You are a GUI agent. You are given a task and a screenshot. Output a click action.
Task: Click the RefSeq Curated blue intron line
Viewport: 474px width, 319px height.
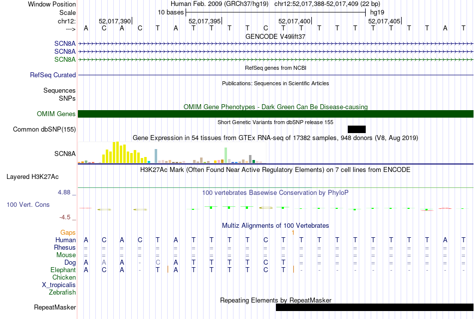[x=276, y=75]
